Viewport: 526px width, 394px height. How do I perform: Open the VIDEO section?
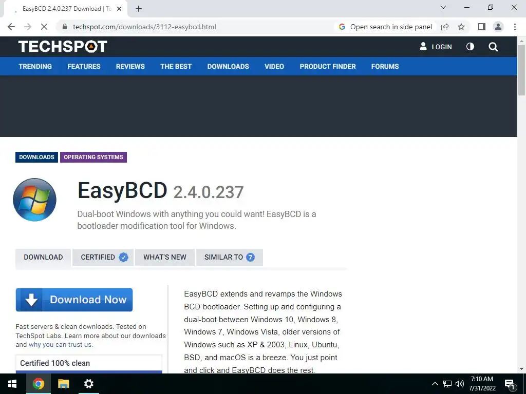pos(274,66)
